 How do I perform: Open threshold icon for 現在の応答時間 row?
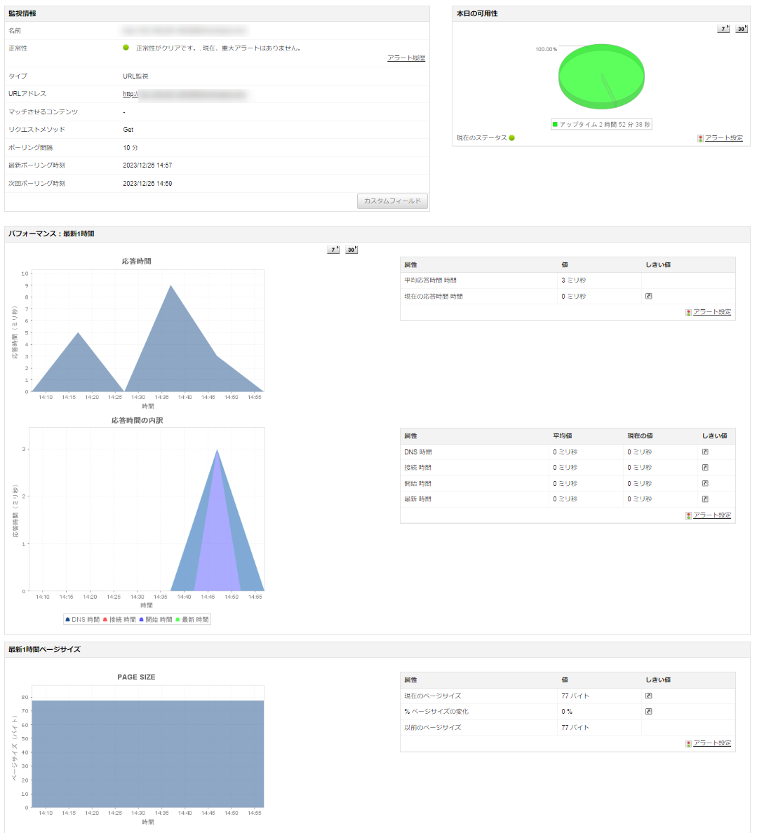coord(648,296)
